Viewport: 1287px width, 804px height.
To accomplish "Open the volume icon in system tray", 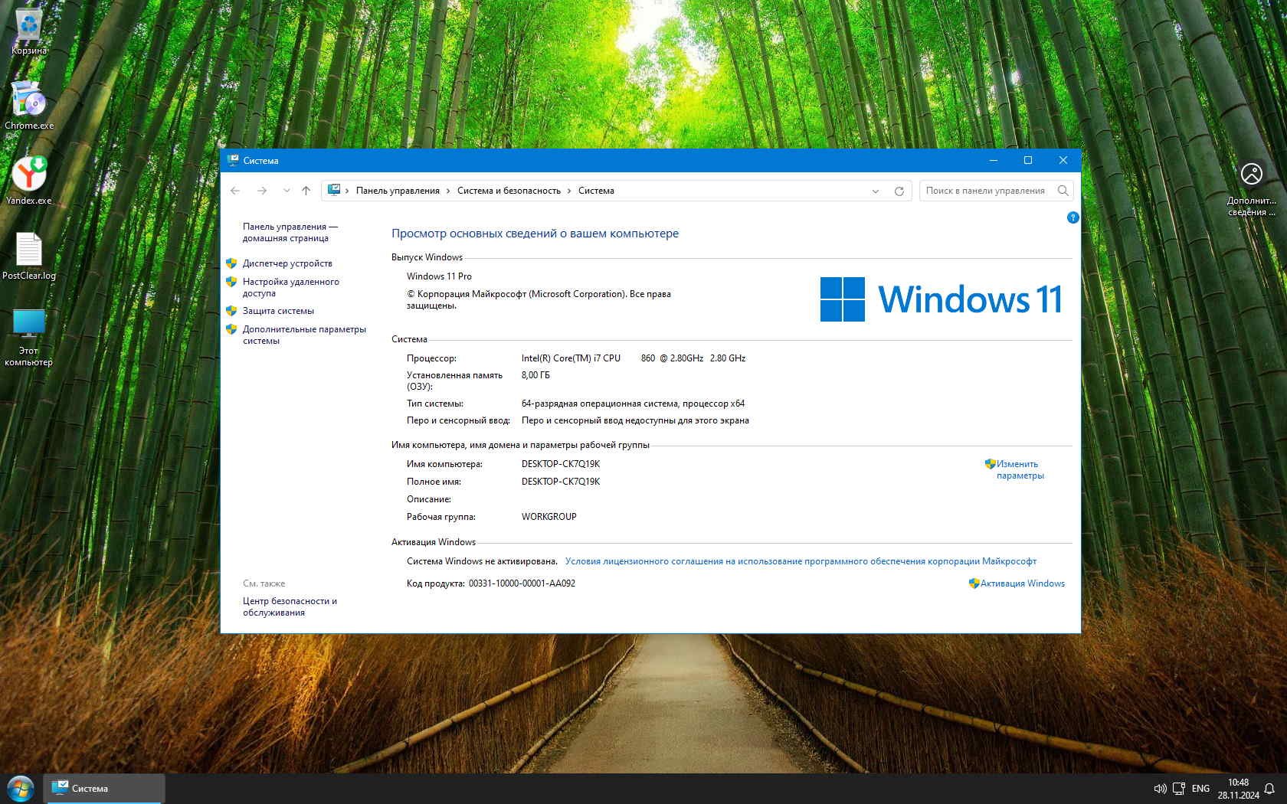I will point(1160,789).
